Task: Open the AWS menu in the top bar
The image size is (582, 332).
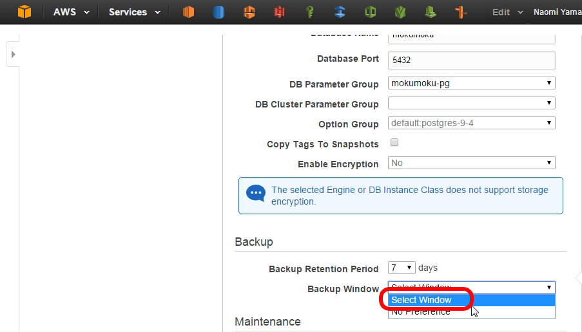Action: point(72,12)
